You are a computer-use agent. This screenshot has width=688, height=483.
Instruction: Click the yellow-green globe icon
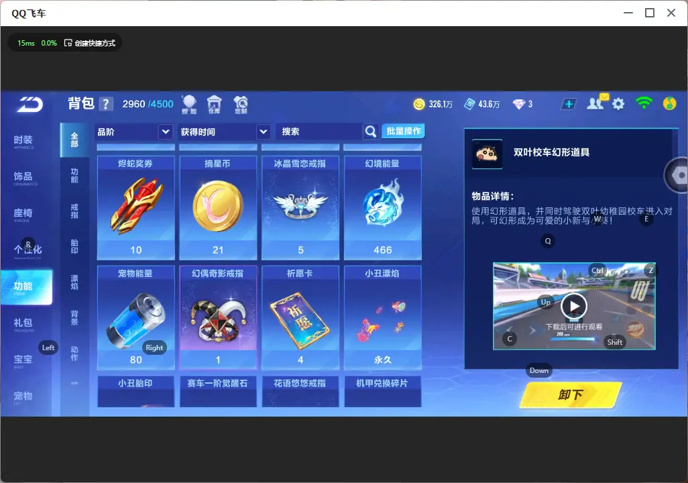click(x=670, y=103)
